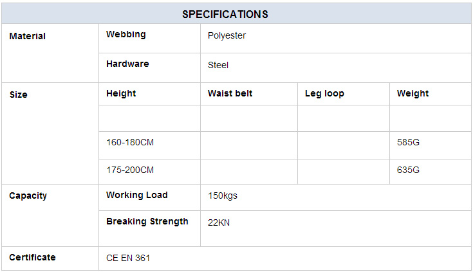Click the Breaking Strength label
This screenshot has width=473, height=272.
pos(147,222)
